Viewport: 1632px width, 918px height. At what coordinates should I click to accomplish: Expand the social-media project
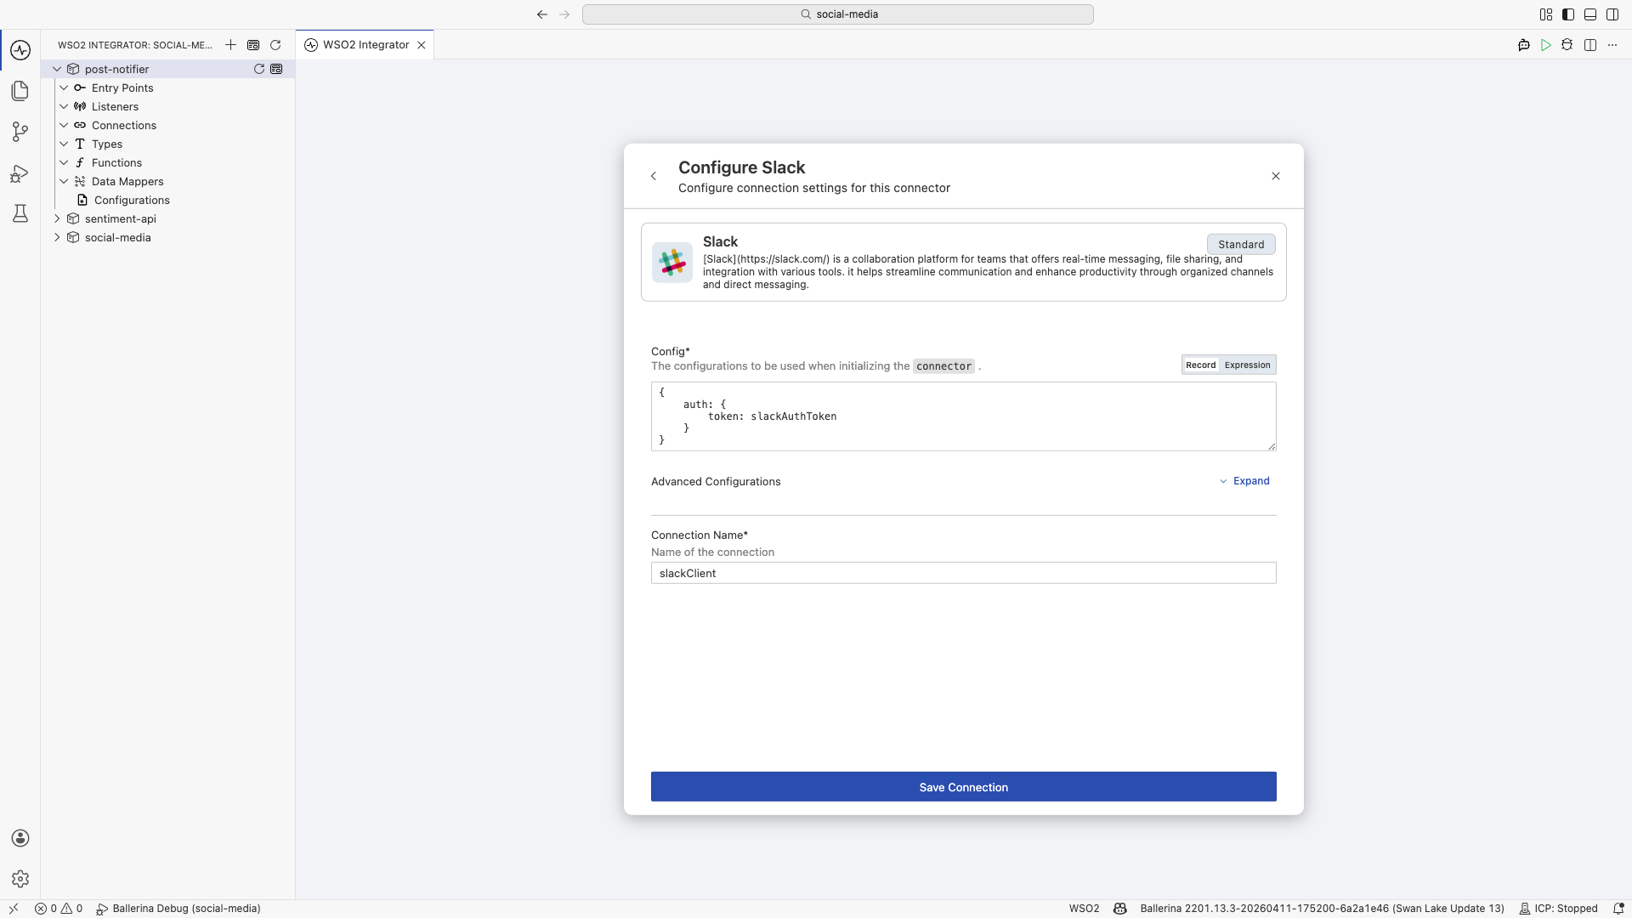click(x=57, y=237)
